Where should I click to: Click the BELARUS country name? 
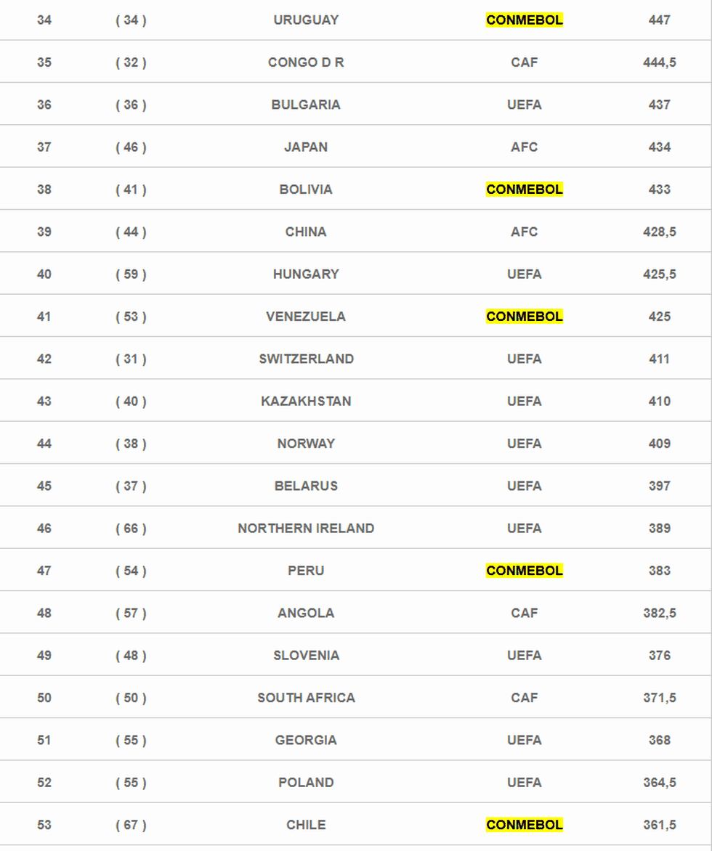[x=306, y=486]
